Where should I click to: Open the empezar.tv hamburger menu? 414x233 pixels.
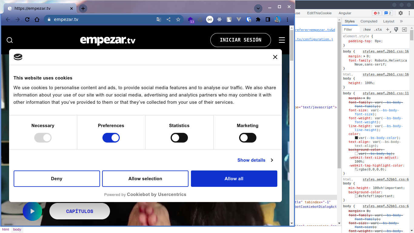[x=282, y=40]
